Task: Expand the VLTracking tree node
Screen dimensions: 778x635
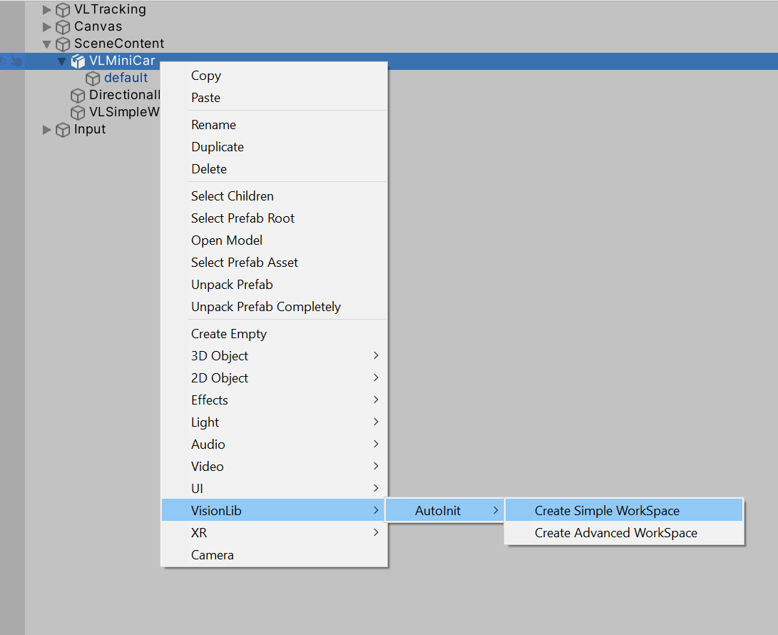Action: coord(47,10)
